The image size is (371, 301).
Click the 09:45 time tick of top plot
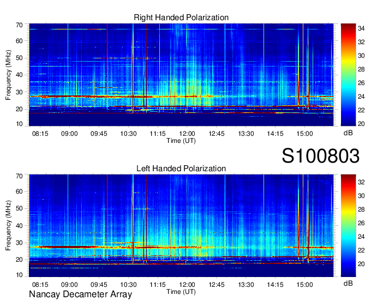[99, 134]
